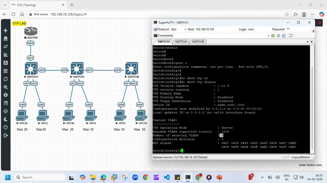The height and width of the screenshot is (183, 327).
Task: Click the terminal vertical scrollbar
Action: 312,108
